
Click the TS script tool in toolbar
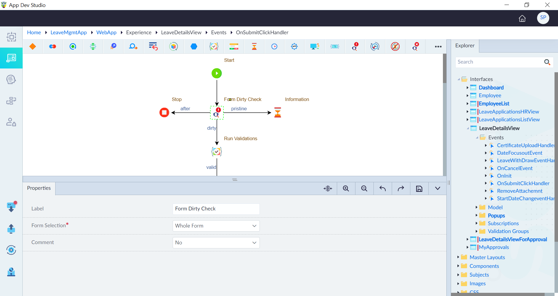click(335, 46)
